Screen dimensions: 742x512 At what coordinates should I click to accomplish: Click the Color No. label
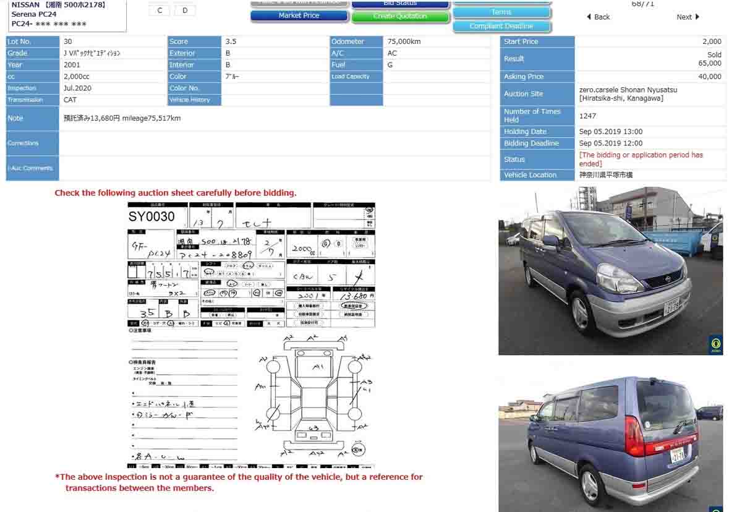194,88
